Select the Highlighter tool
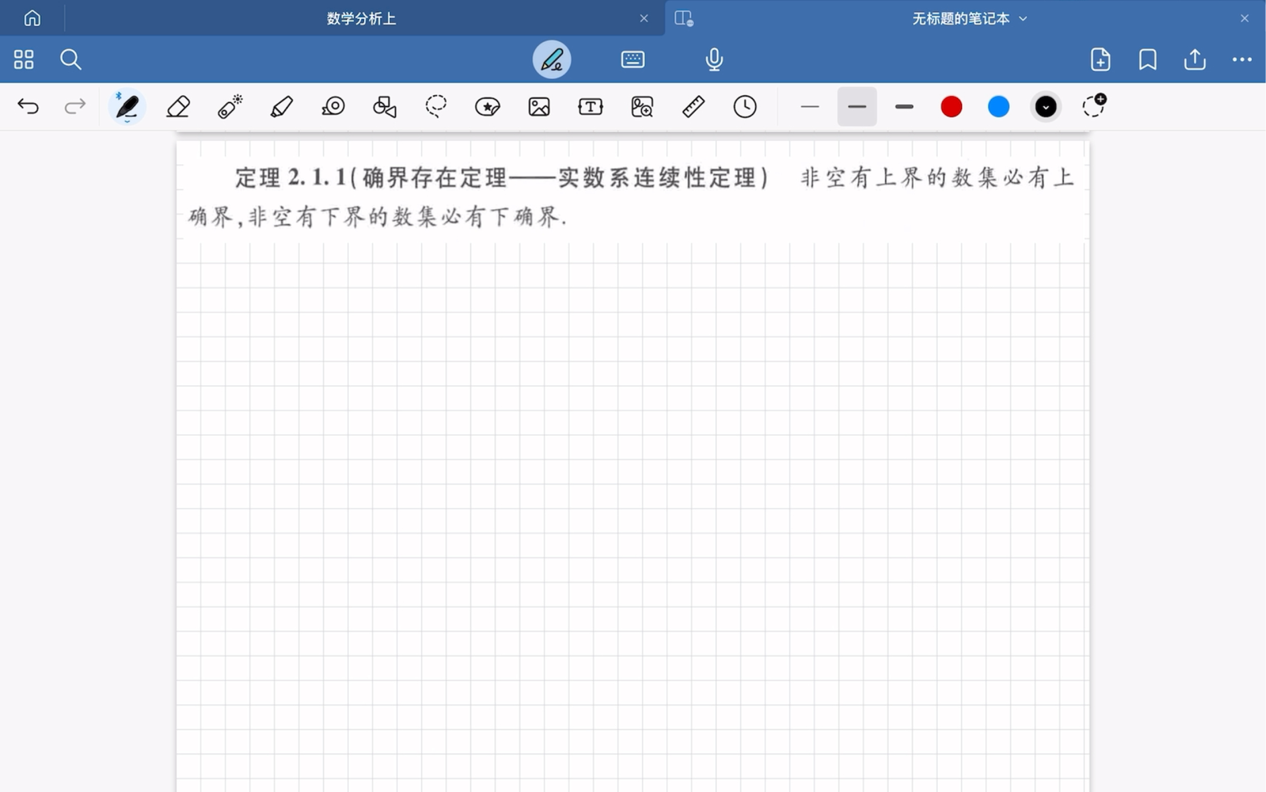The image size is (1266, 792). [x=282, y=106]
